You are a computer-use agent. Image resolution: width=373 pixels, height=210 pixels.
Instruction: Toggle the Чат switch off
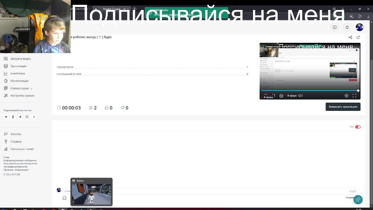click(x=358, y=127)
